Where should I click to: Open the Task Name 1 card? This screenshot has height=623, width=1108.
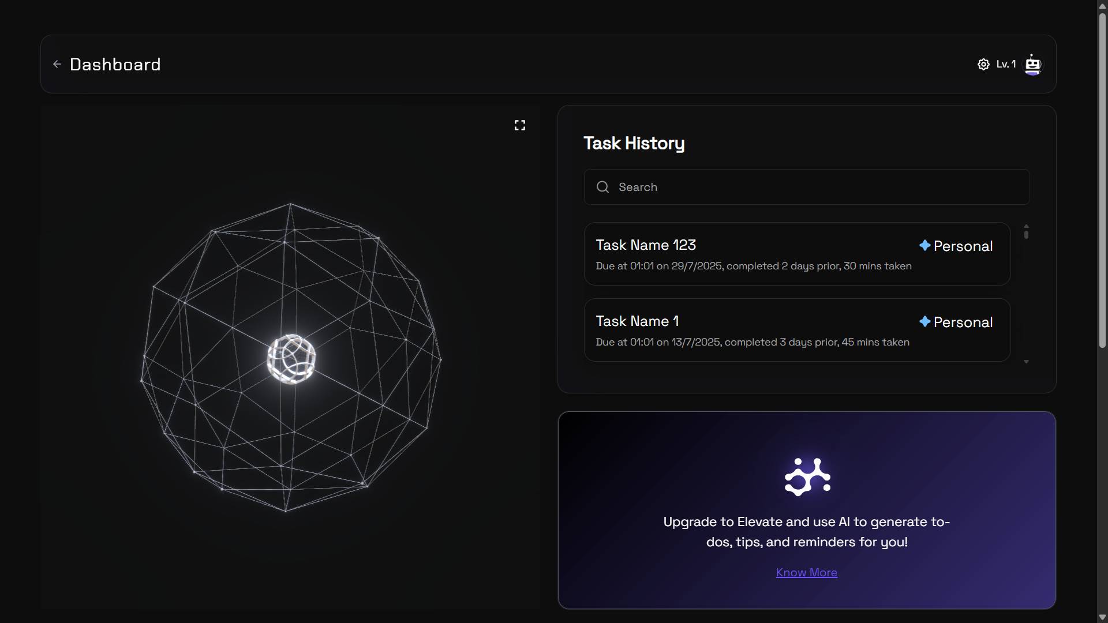[x=797, y=330]
